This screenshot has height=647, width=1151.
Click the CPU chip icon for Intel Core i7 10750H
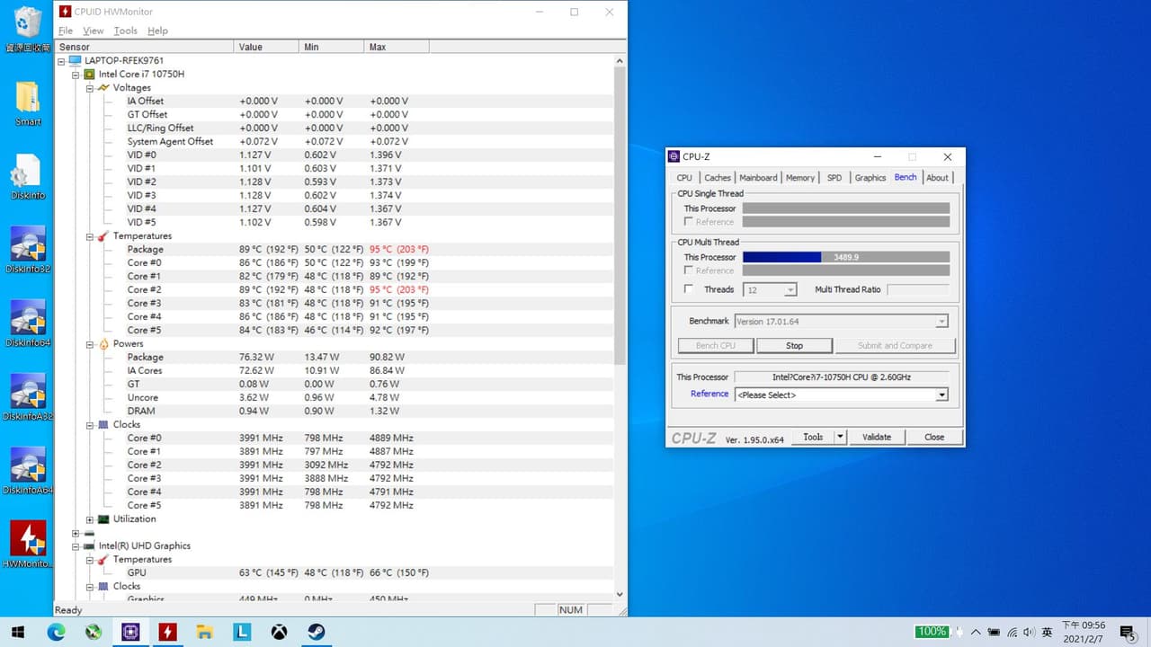pos(90,75)
